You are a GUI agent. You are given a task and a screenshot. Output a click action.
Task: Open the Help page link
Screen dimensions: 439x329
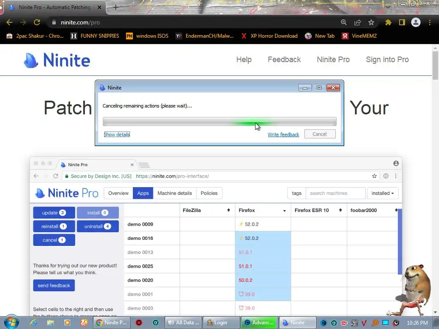[x=244, y=60]
